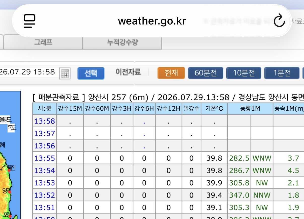Open the 13:58 time link
The image size is (304, 219).
coord(45,121)
